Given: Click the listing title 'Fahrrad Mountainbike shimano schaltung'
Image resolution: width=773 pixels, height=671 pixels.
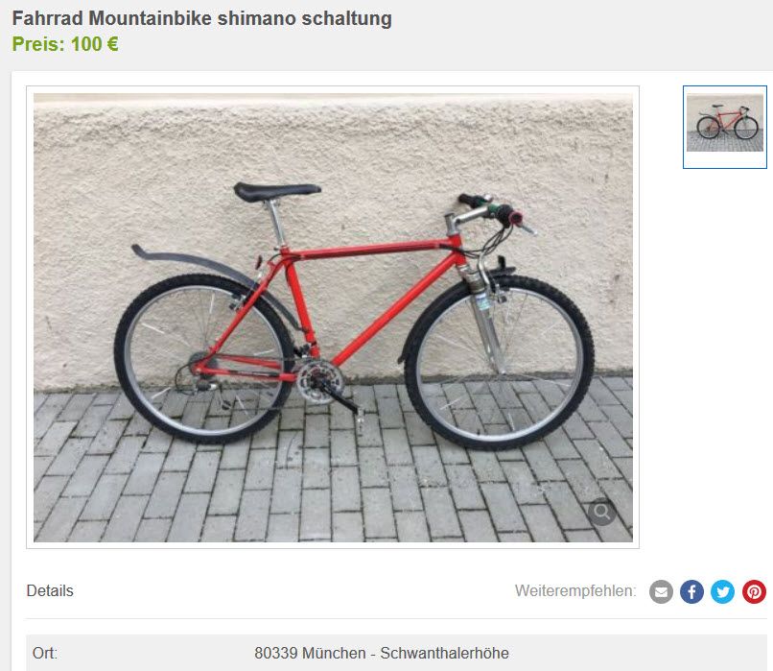Looking at the screenshot, I should pyautogui.click(x=202, y=18).
